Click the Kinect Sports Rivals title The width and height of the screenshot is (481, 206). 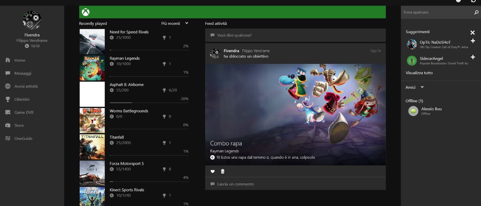point(127,190)
